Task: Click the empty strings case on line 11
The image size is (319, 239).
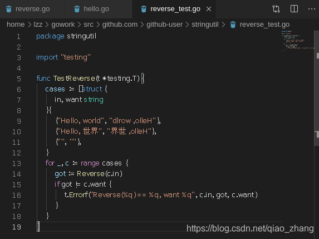Action: click(68, 142)
